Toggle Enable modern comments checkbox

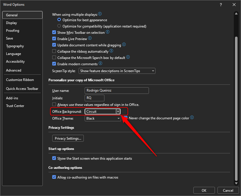coord(54,64)
